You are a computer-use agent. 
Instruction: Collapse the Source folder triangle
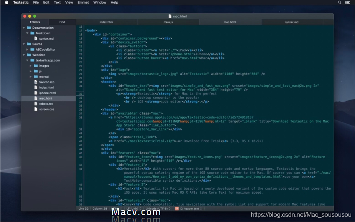(x=24, y=44)
